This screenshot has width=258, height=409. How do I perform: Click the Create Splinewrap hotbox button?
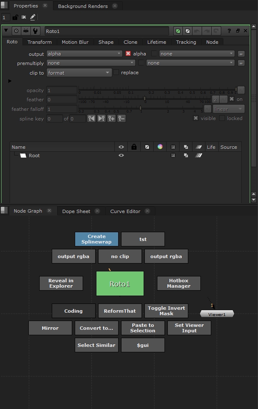point(96,239)
